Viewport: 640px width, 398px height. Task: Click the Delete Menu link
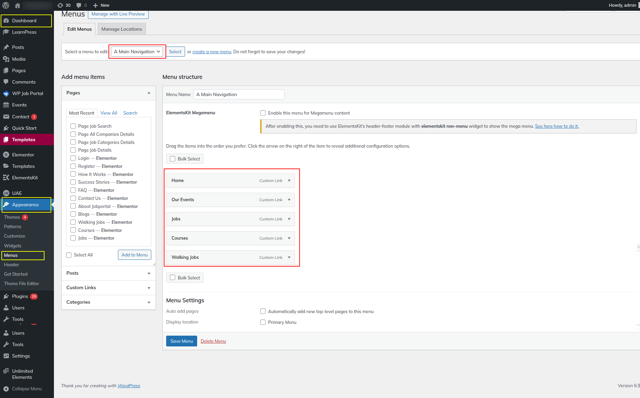pos(213,341)
